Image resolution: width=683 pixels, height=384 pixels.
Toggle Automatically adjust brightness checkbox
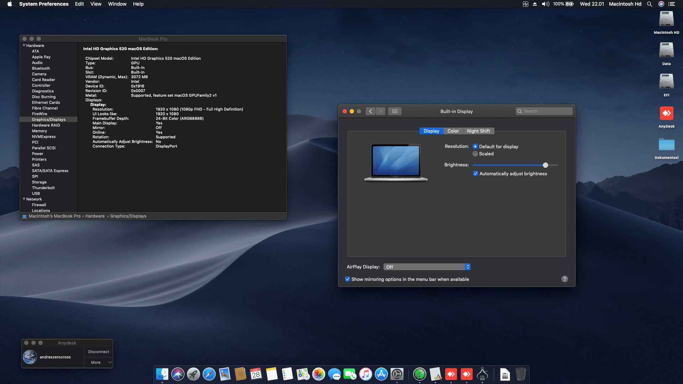click(476, 174)
